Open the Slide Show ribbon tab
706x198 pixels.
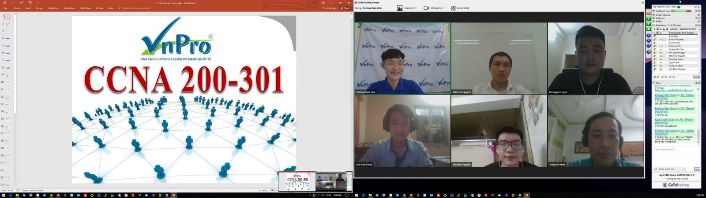tap(86, 8)
